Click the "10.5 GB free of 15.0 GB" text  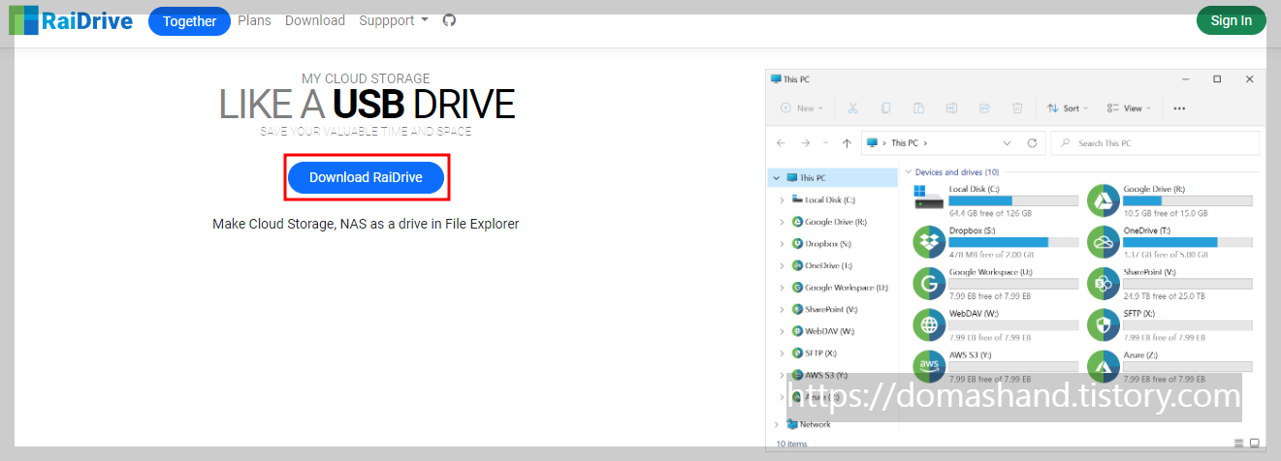(x=1165, y=213)
